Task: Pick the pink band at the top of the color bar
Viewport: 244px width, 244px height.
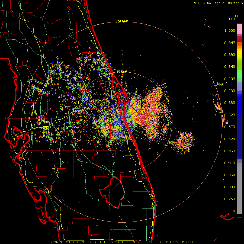Action: [239, 29]
